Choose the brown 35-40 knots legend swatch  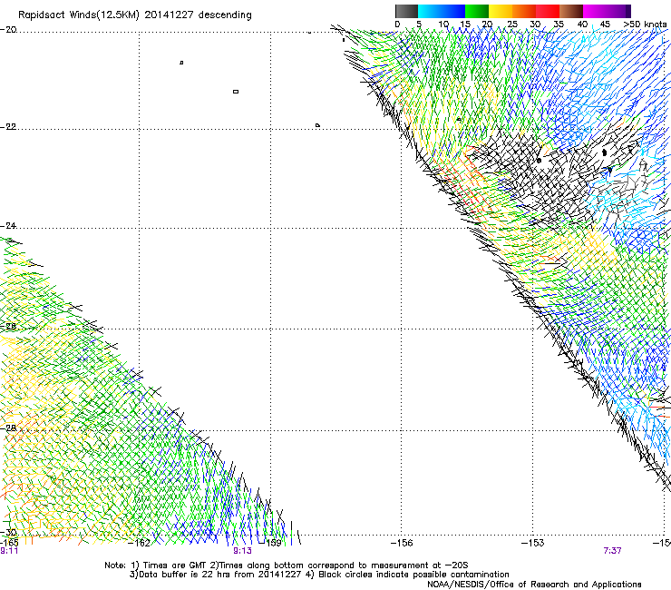pyautogui.click(x=571, y=11)
